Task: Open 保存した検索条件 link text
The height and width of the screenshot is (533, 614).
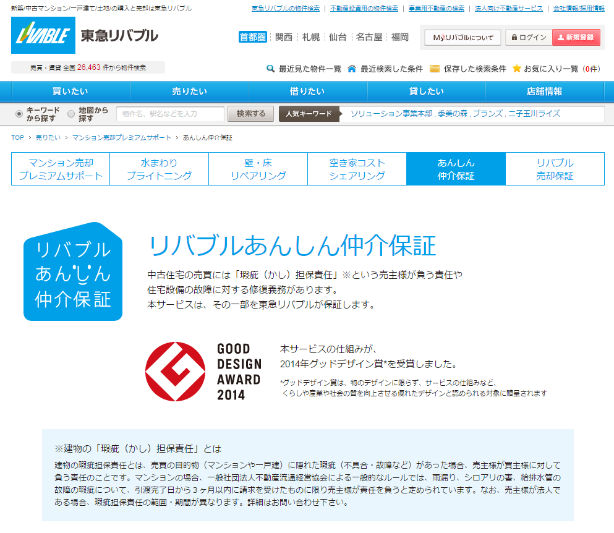Action: click(475, 69)
